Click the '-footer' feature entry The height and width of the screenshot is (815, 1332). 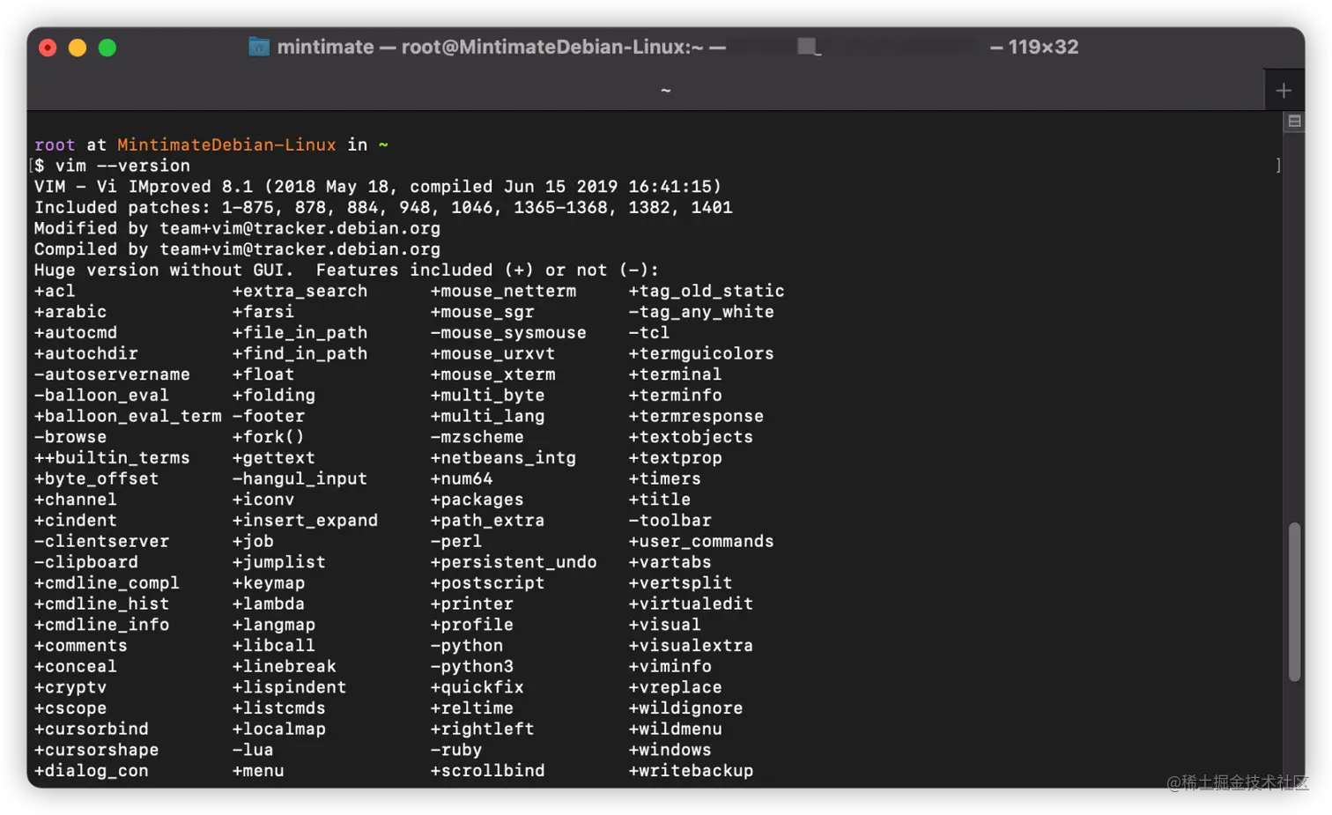click(269, 416)
